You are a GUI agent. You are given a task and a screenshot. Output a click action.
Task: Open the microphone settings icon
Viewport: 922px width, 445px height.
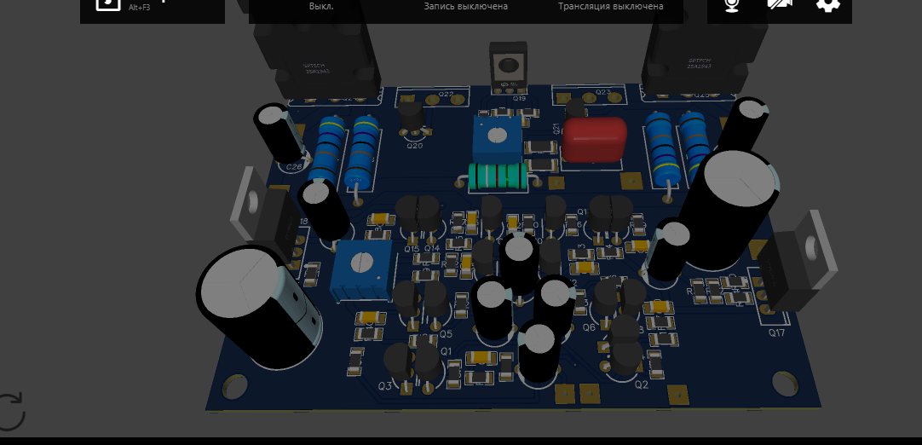click(x=731, y=5)
